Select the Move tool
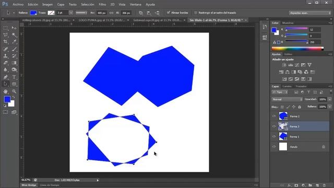This screenshot has width=334, height=188. click(14, 28)
